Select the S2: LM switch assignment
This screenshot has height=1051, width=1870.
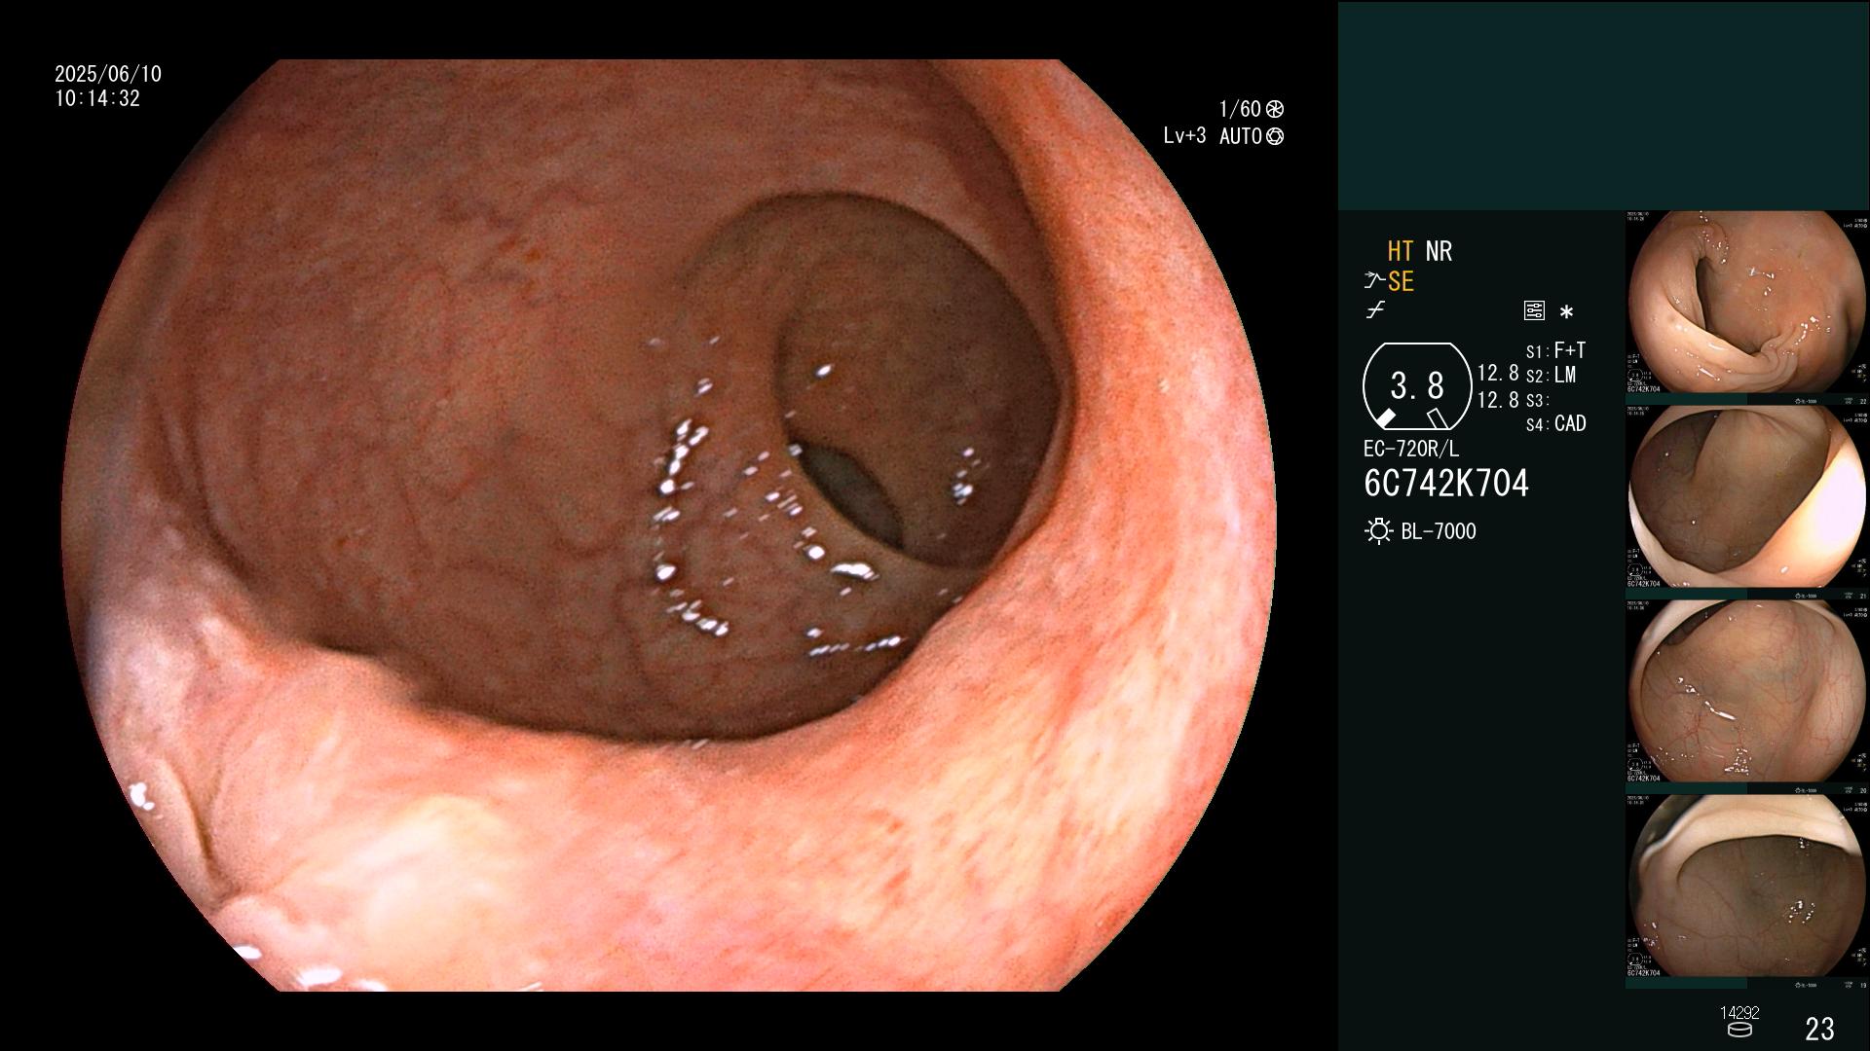1551,375
